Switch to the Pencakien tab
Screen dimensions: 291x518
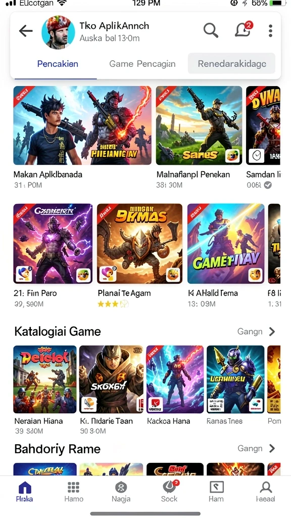tap(58, 64)
